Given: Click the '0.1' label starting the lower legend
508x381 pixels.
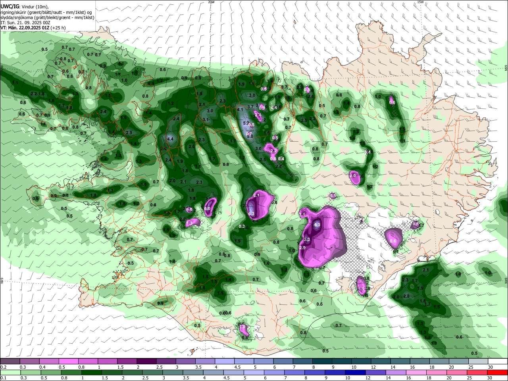Looking at the screenshot, I should coord(3,378).
